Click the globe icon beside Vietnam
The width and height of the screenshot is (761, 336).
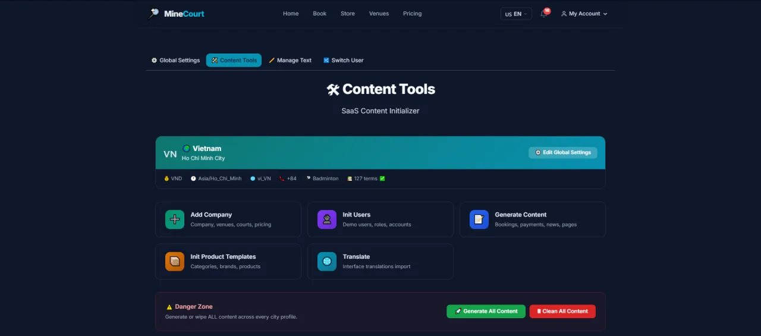pyautogui.click(x=186, y=148)
